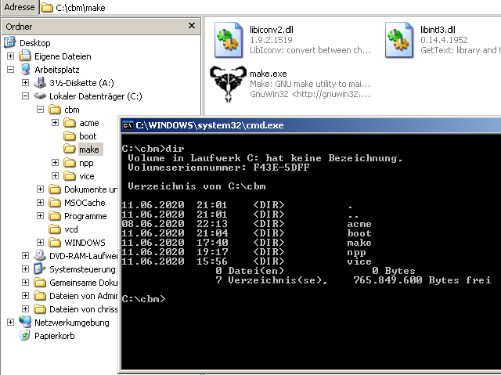
Task: Click the npp folder icon in tree
Action: point(70,163)
